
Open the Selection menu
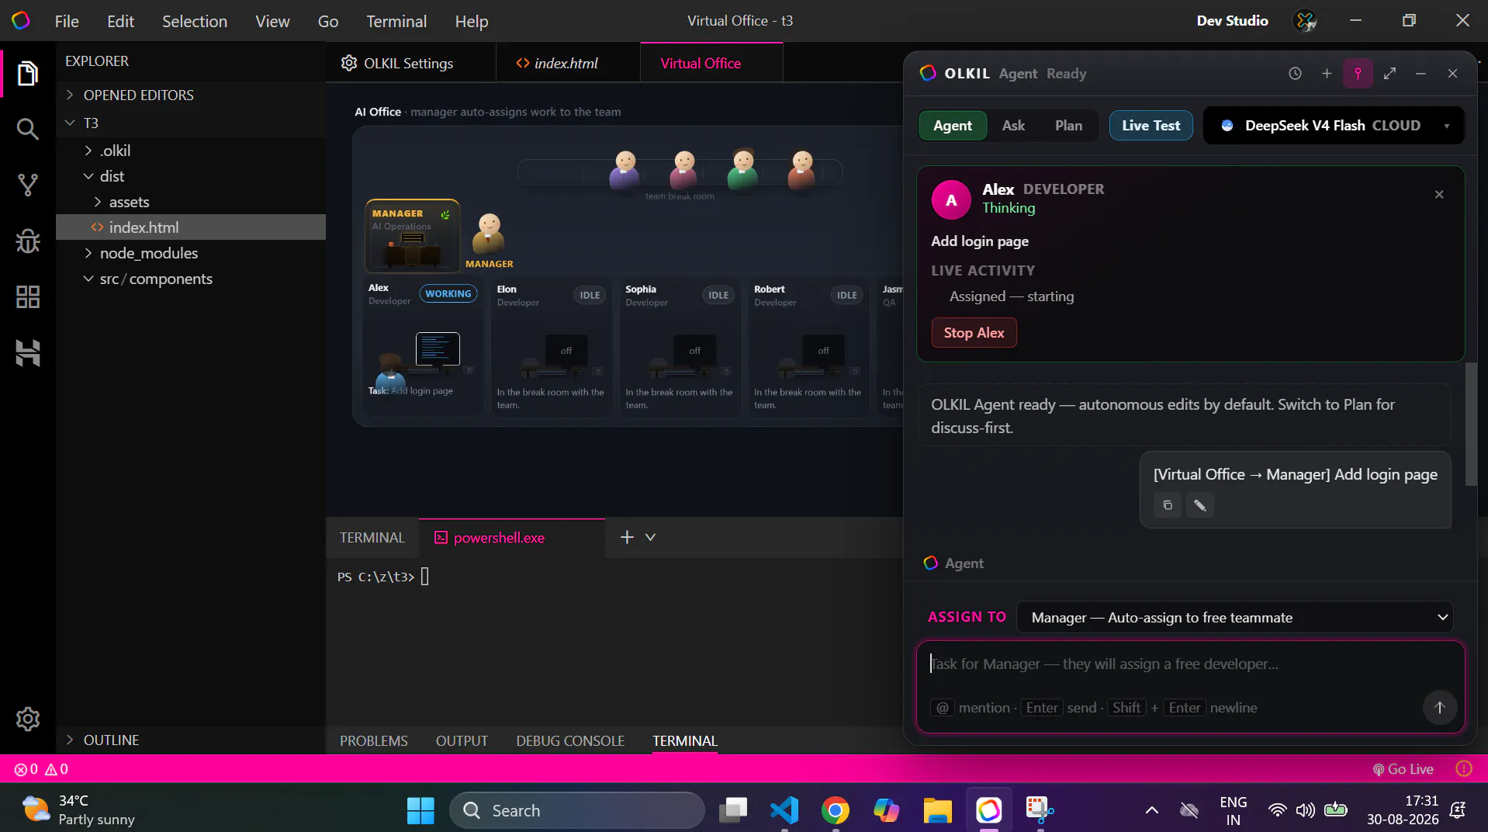[195, 21]
